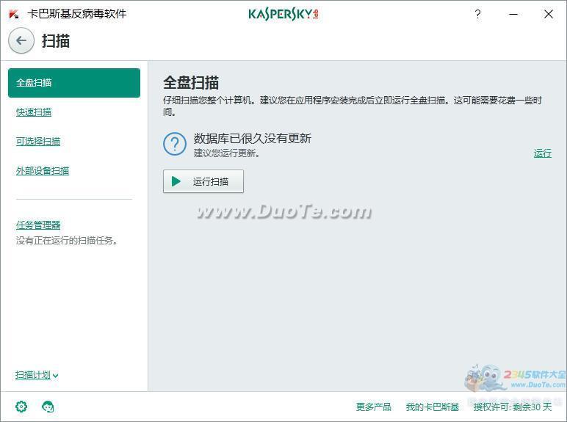
Task: Minimize the Kaspersky window
Action: pyautogui.click(x=513, y=14)
